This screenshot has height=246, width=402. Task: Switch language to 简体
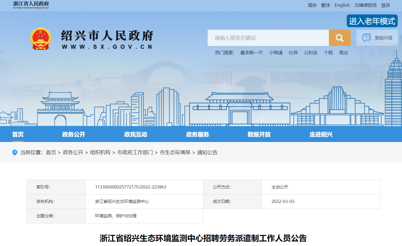point(312,5)
